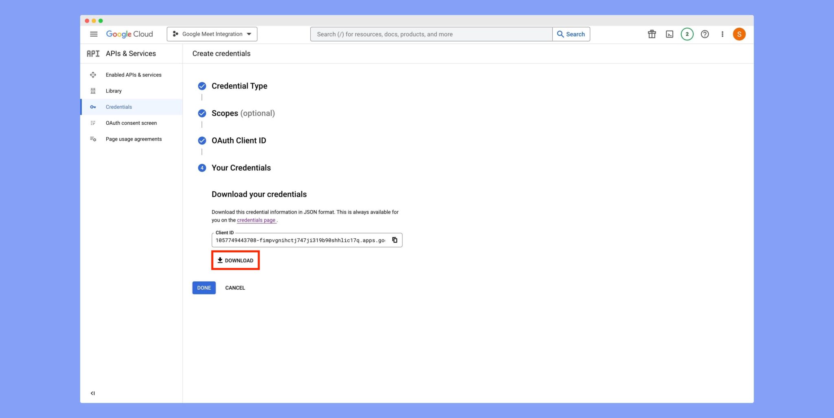Open the account avatar with letter S

click(x=739, y=34)
